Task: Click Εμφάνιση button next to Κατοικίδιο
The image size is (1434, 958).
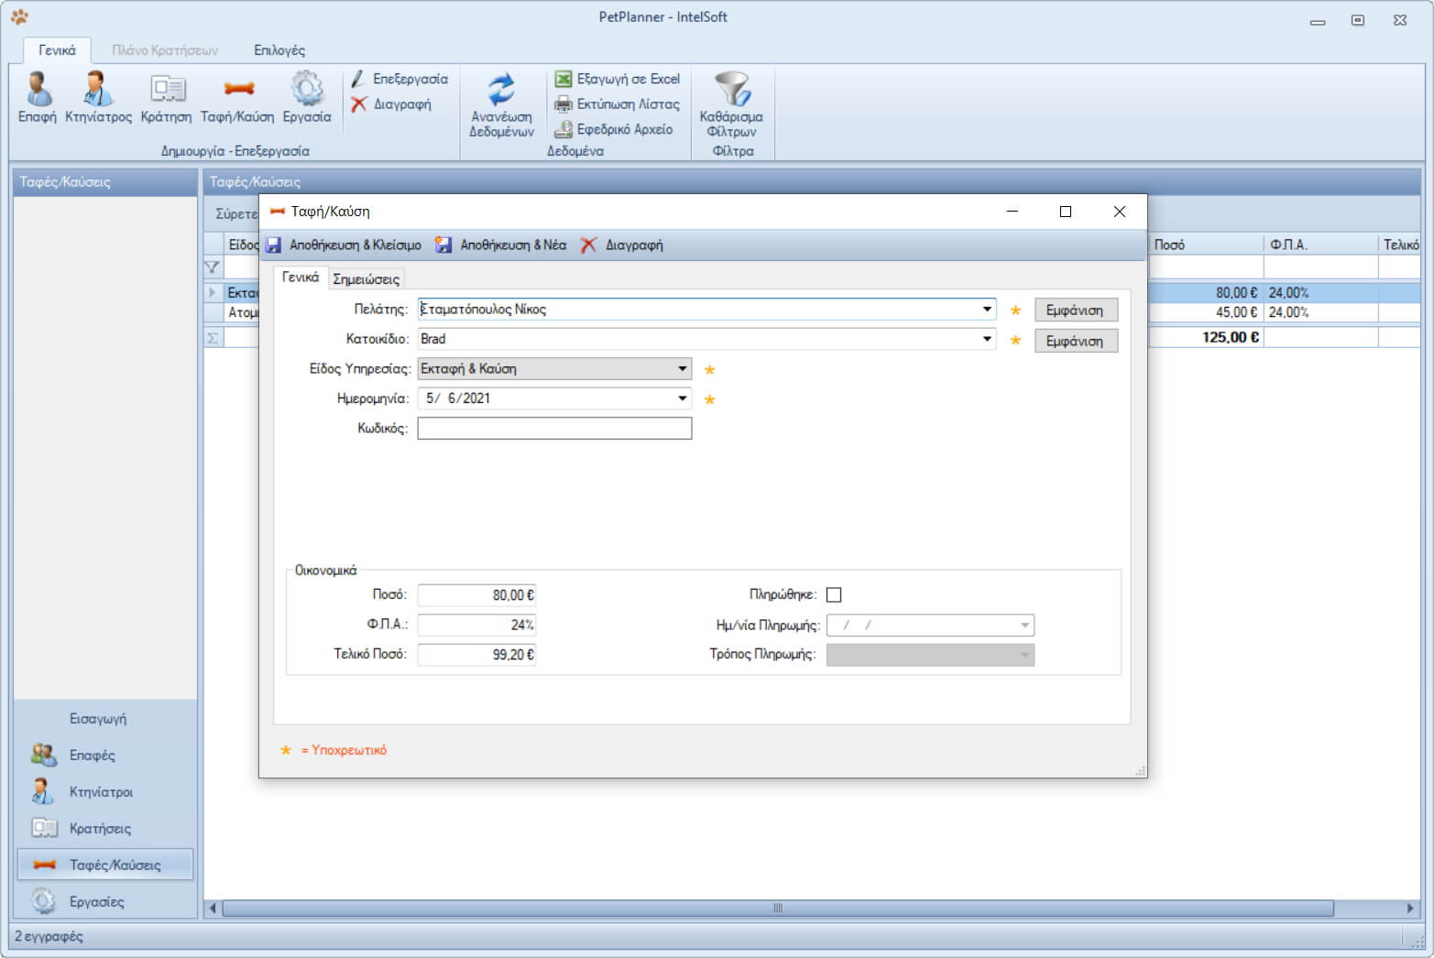Action: point(1075,341)
